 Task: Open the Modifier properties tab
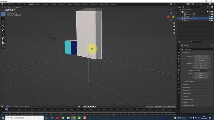179,73
